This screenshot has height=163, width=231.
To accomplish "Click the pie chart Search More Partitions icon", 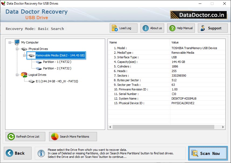I will click(55, 137).
